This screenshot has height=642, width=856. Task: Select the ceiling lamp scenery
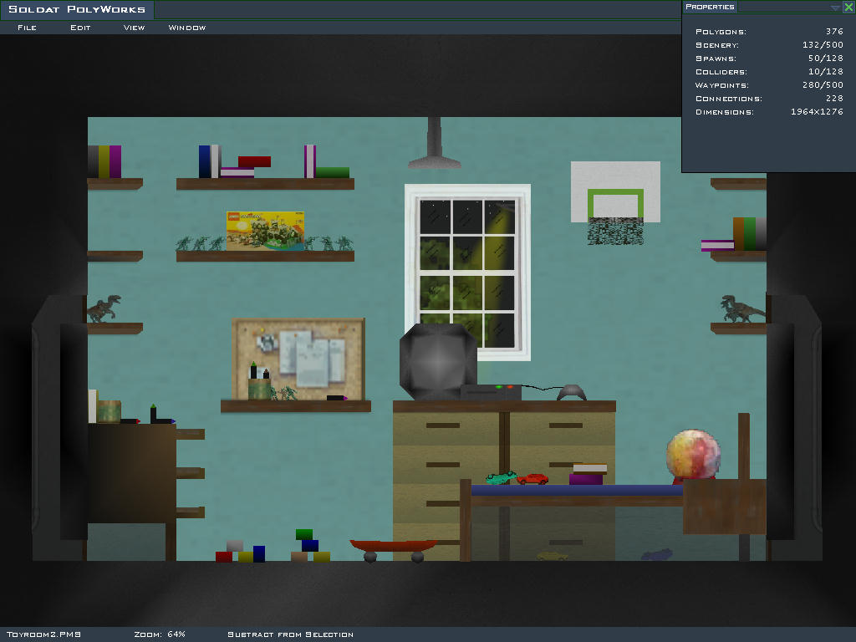point(434,145)
